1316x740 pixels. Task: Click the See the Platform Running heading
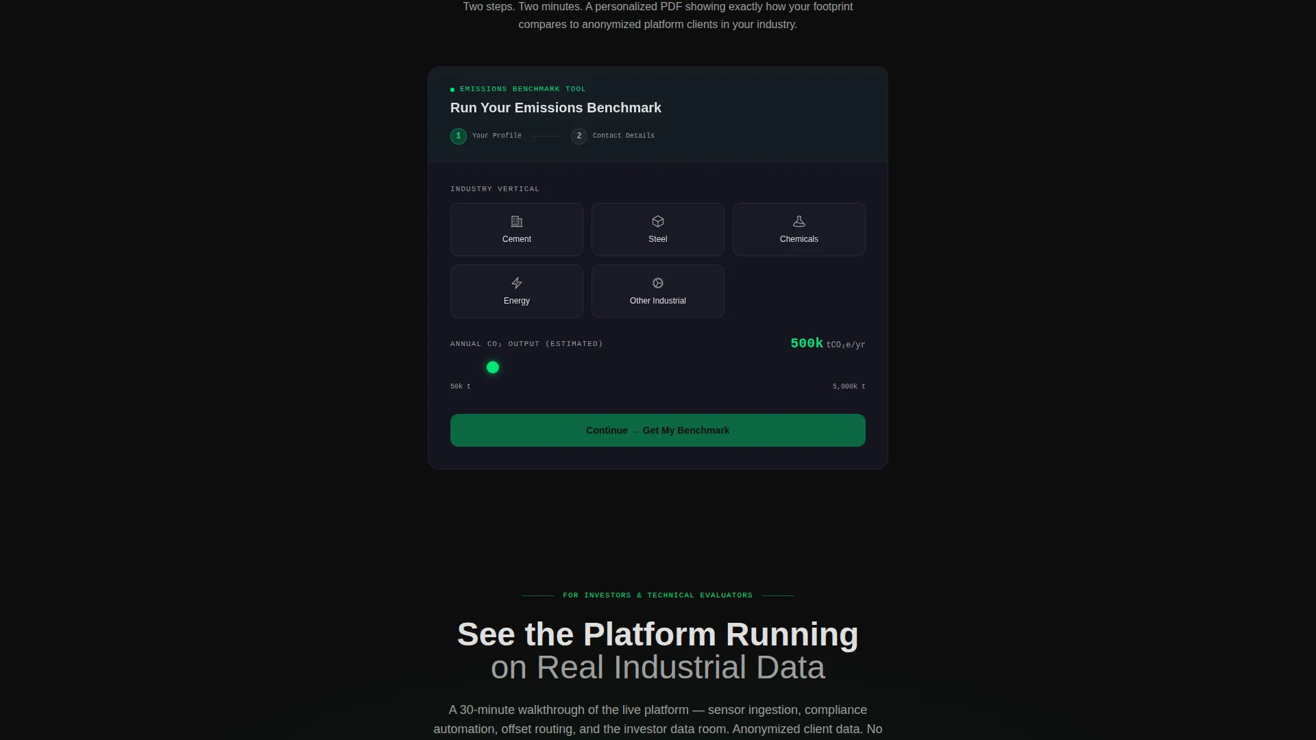pos(658,634)
